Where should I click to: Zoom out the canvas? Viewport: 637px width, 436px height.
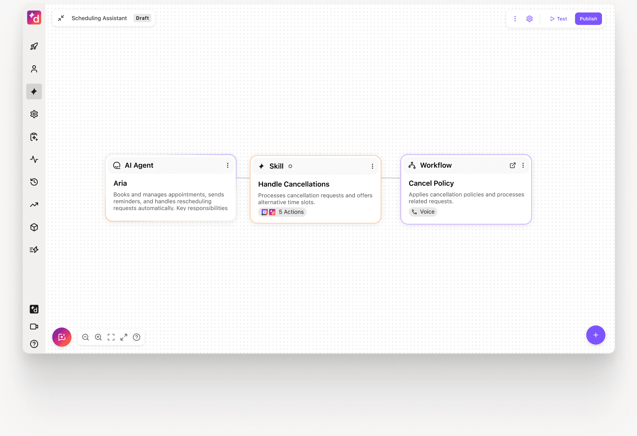click(86, 337)
